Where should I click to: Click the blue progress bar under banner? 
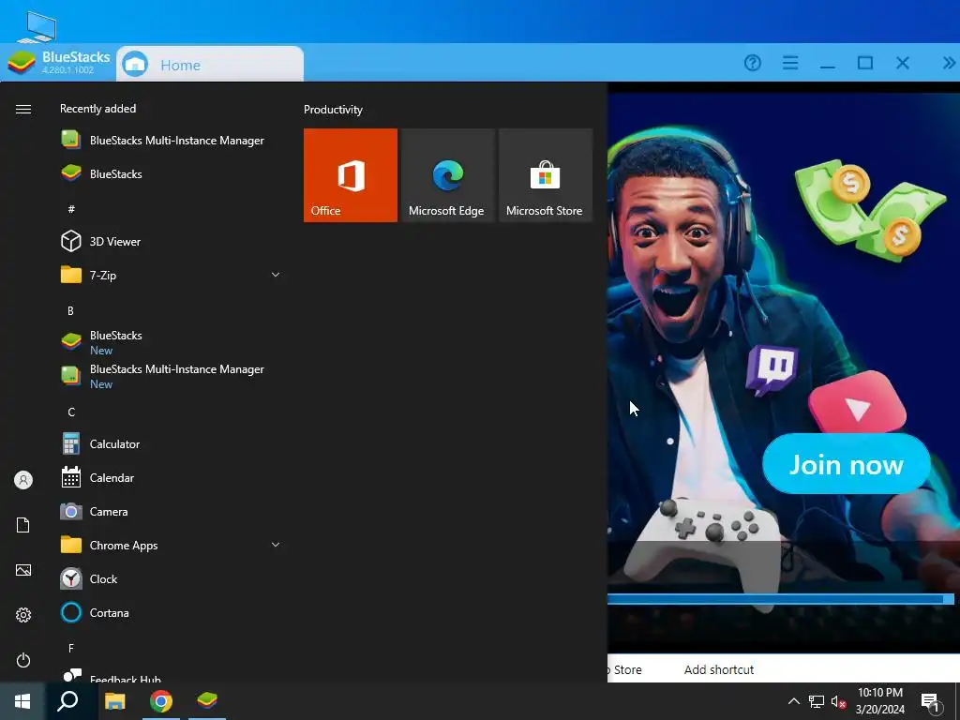(x=781, y=599)
